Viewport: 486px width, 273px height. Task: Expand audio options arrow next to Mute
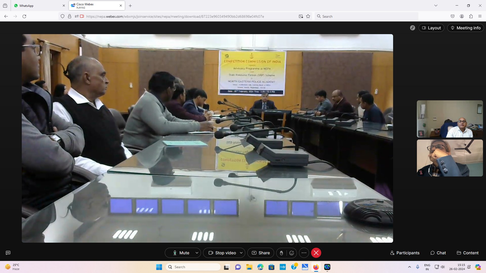[x=197, y=253]
